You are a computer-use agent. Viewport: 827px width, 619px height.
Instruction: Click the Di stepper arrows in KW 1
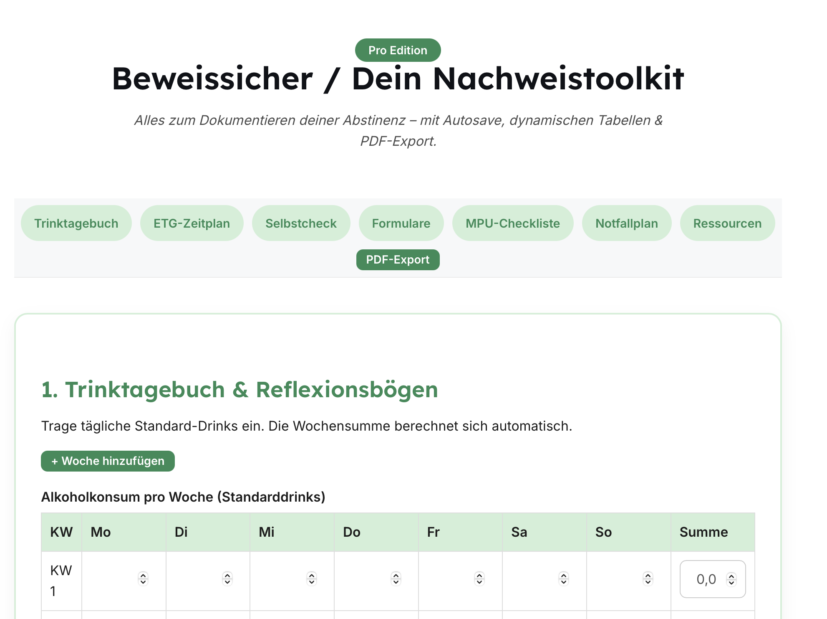[x=227, y=579]
